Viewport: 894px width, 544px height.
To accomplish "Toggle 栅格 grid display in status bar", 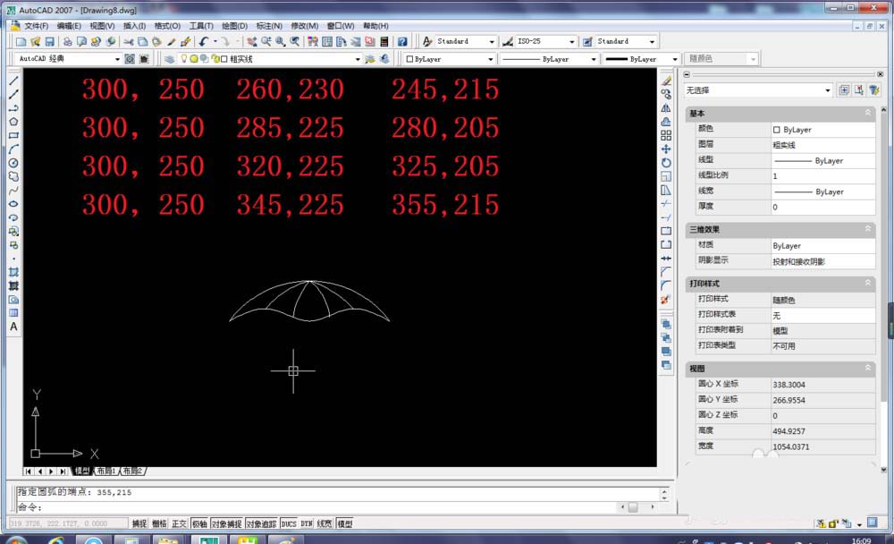I will [159, 523].
